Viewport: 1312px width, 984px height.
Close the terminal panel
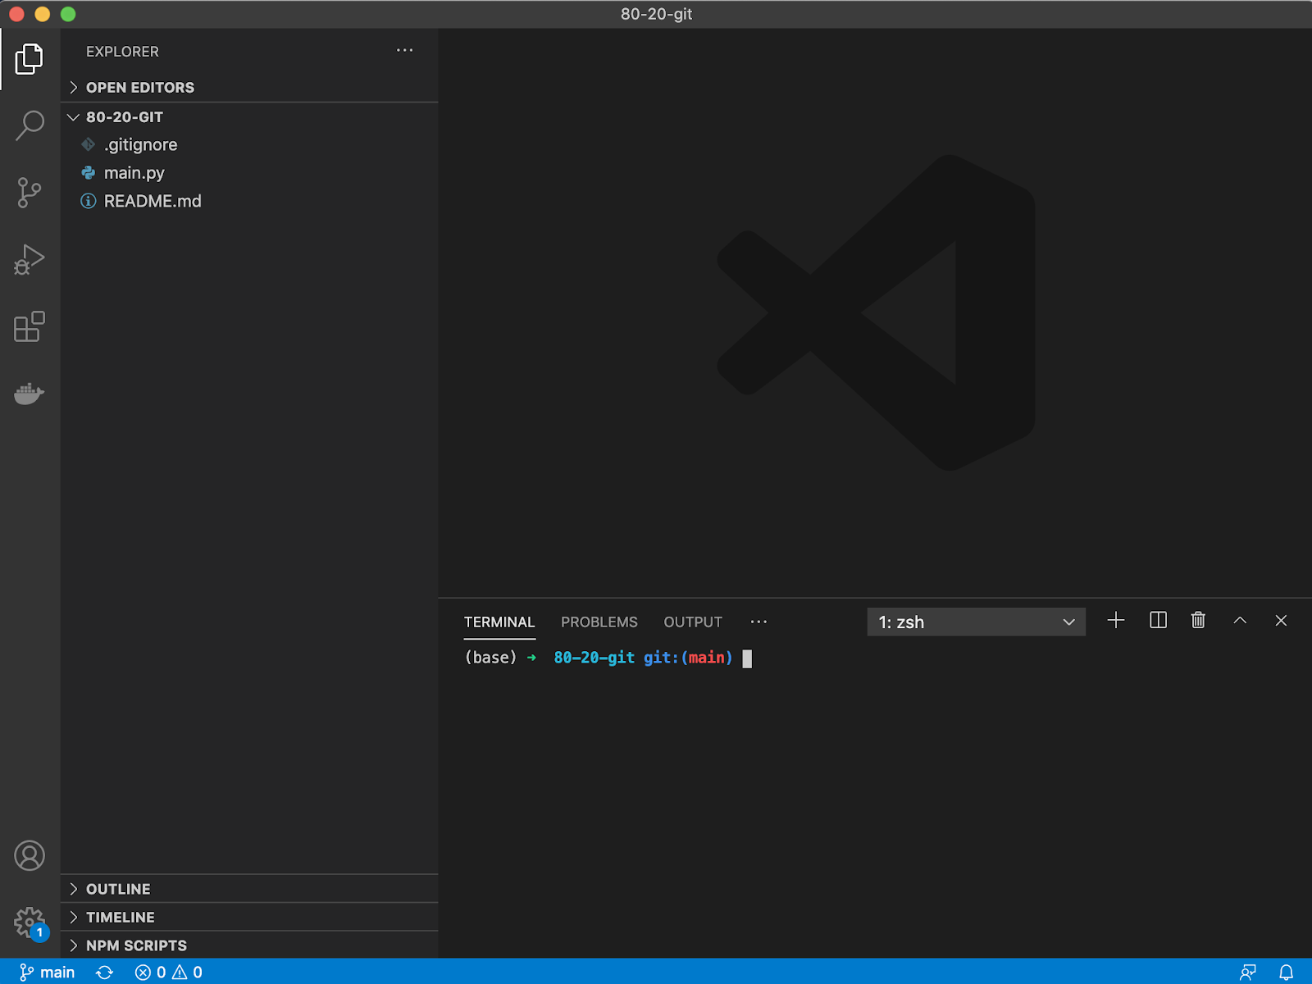point(1281,621)
